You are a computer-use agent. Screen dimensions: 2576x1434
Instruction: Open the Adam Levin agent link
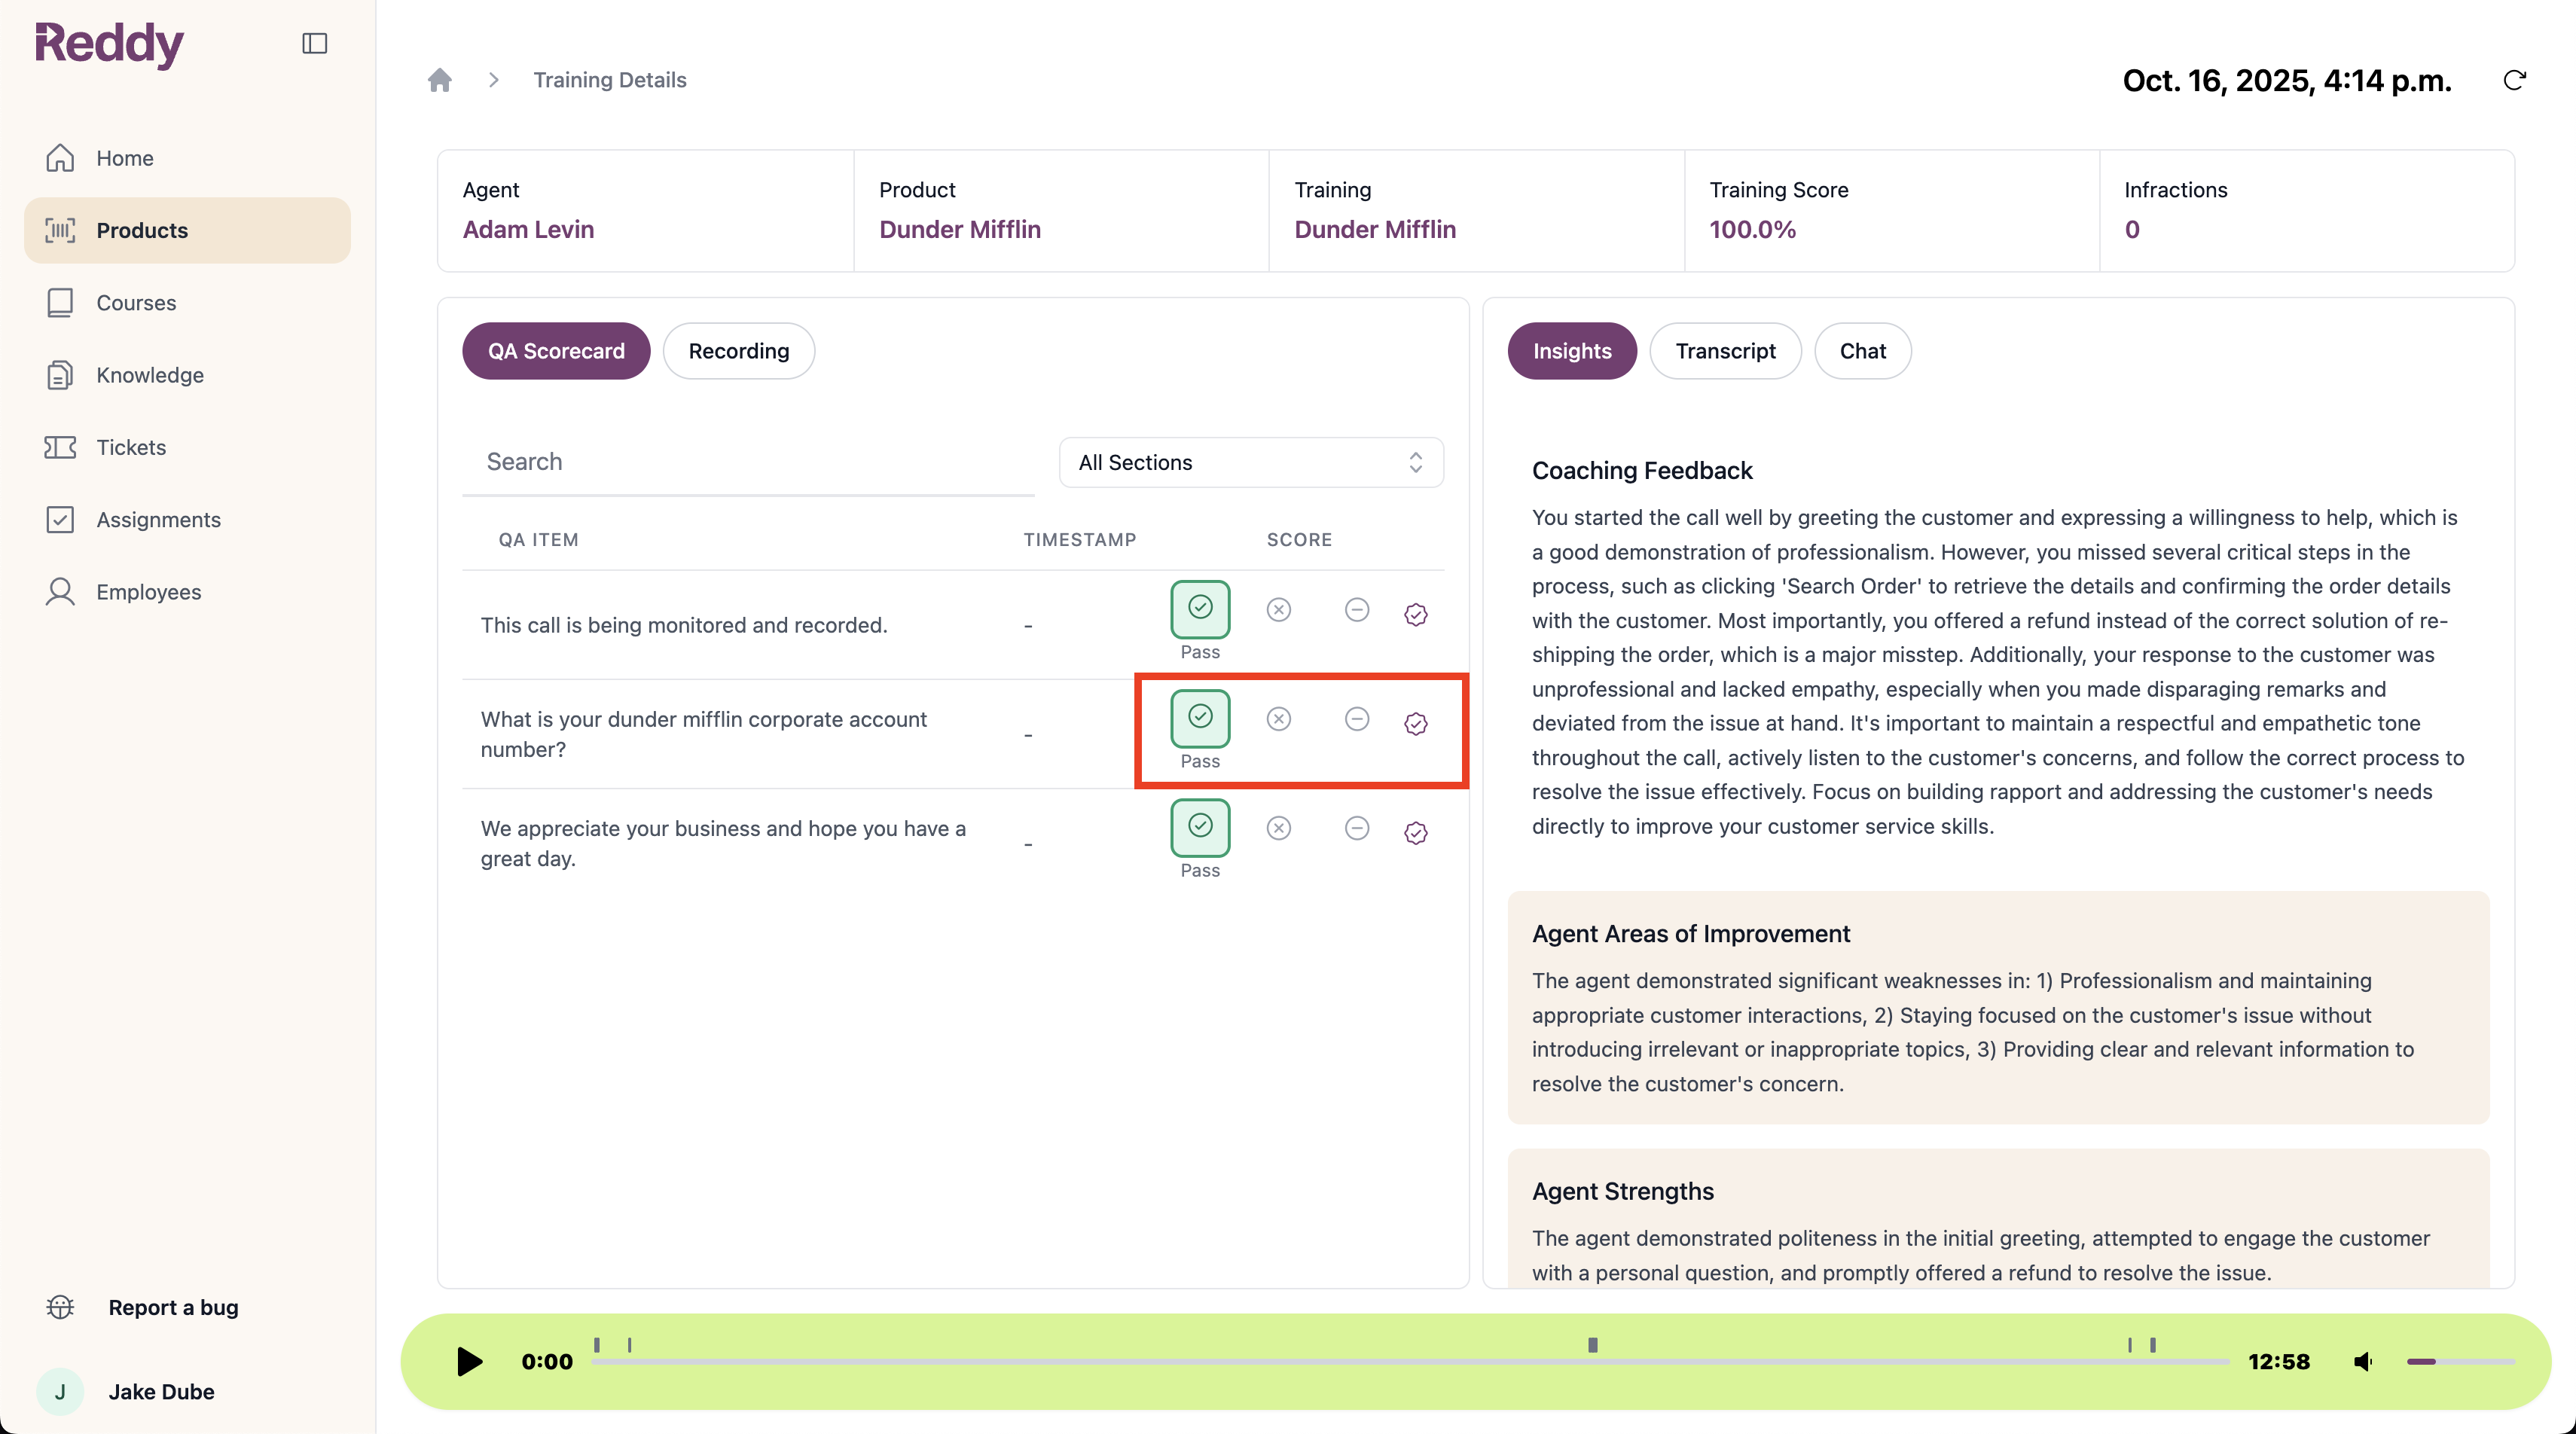tap(528, 229)
